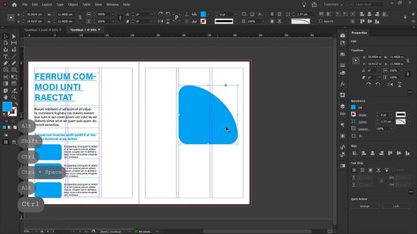
Task: Select the Pencil tool
Action: pos(14,64)
